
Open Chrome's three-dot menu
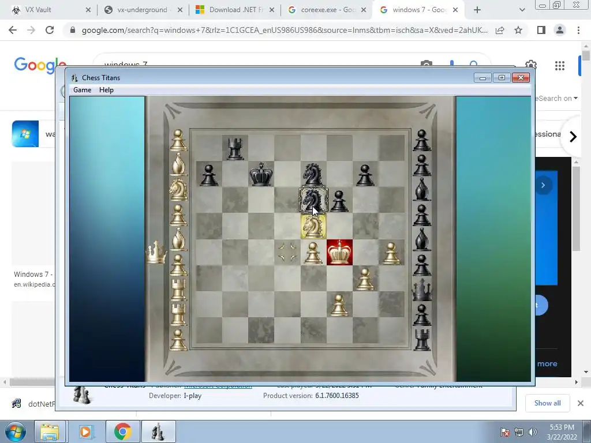click(578, 30)
